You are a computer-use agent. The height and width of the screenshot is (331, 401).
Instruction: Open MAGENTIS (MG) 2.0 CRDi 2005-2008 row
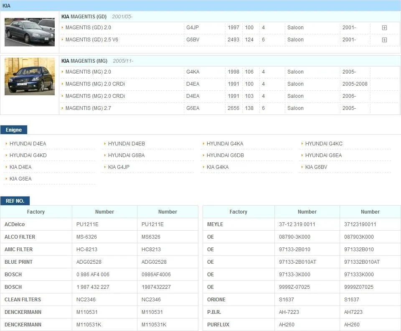230,84
